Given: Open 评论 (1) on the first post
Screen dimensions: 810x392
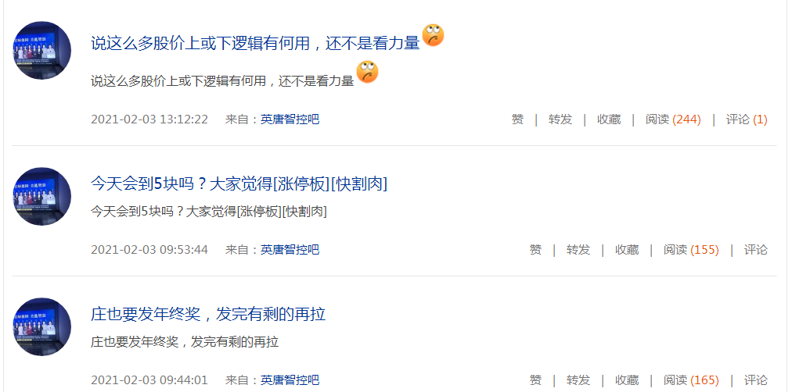Looking at the screenshot, I should (747, 119).
